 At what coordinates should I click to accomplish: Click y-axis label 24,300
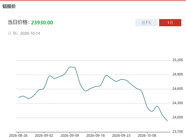178,103
